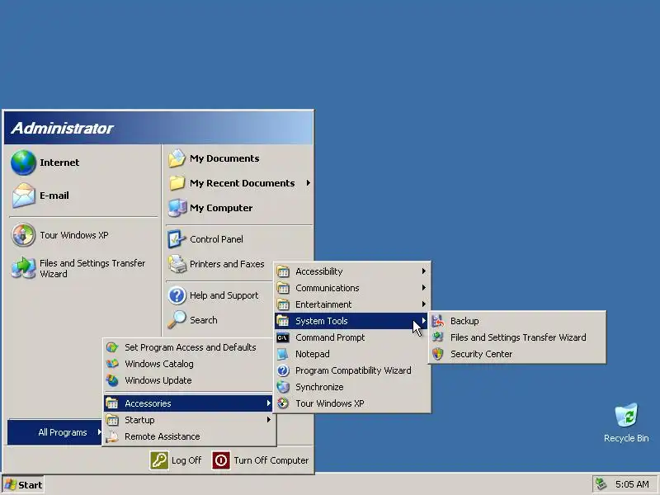
Task: Click the Remote Assistance icon
Action: (112, 436)
